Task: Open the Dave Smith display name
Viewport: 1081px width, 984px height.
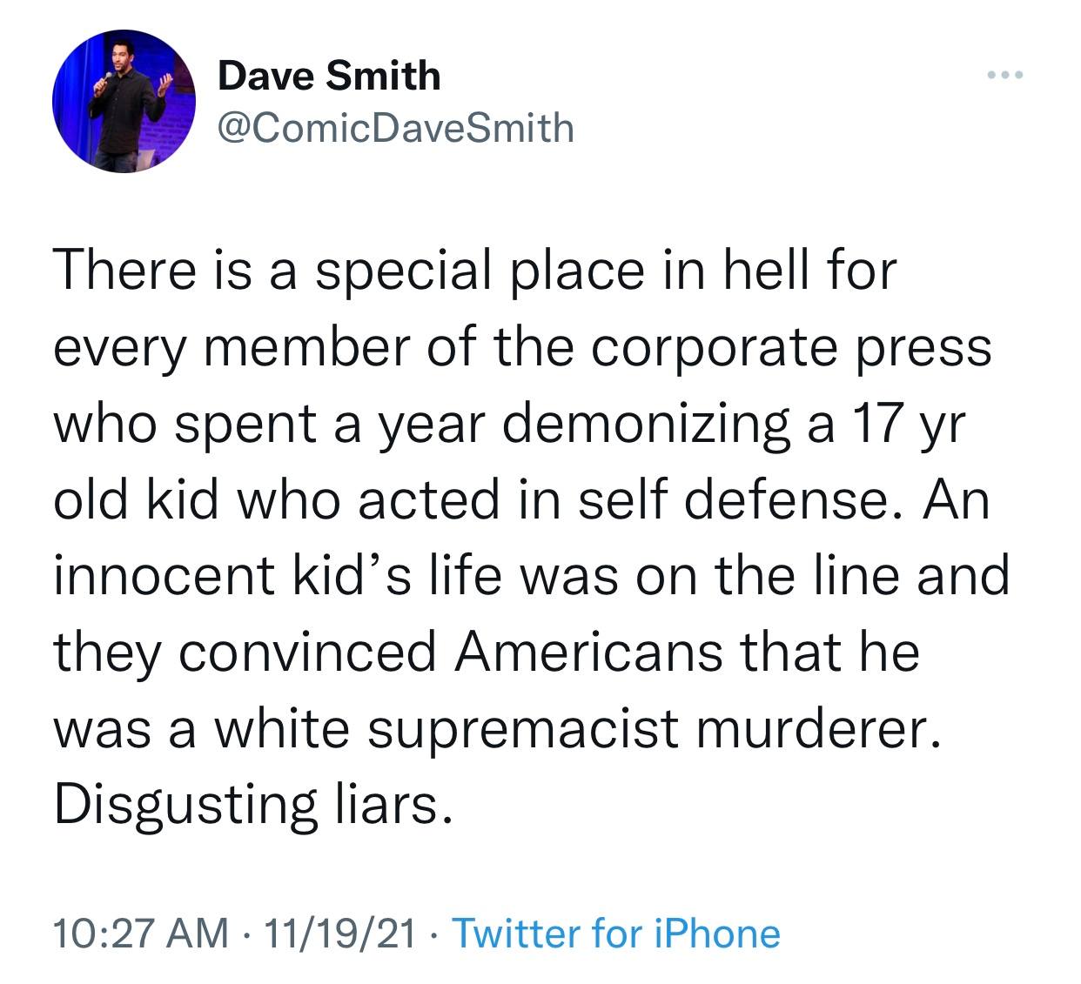Action: [329, 76]
